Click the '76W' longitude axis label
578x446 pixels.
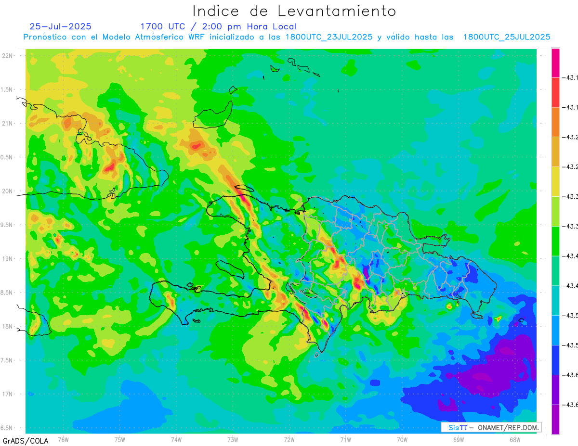coord(63,439)
